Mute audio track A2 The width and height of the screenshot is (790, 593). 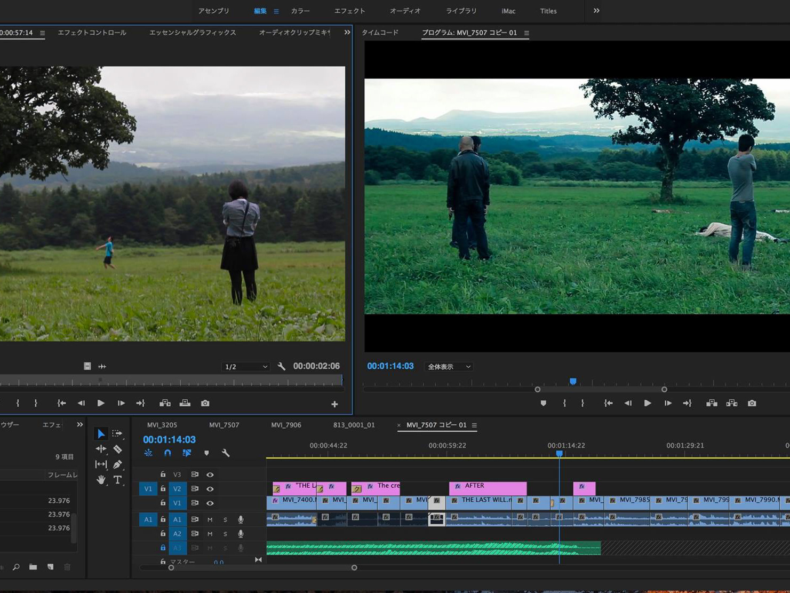[x=210, y=534]
